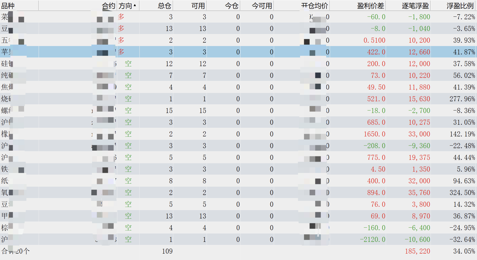The image size is (477, 260).
Task: Click the total floating profit 185,220
Action: (417, 251)
